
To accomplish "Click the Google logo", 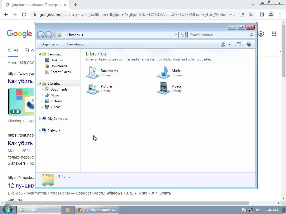I will point(20,34).
